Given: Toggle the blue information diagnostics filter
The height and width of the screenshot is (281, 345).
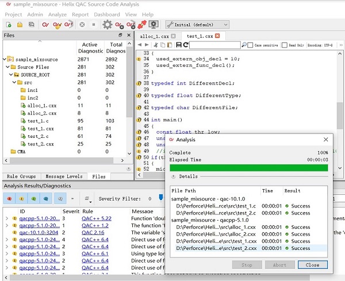Looking at the screenshot, I should tap(46, 199).
